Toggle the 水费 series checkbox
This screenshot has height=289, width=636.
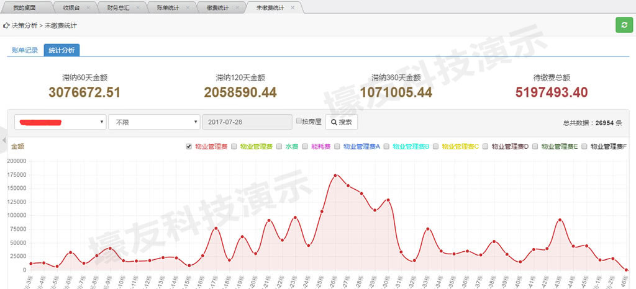click(279, 147)
